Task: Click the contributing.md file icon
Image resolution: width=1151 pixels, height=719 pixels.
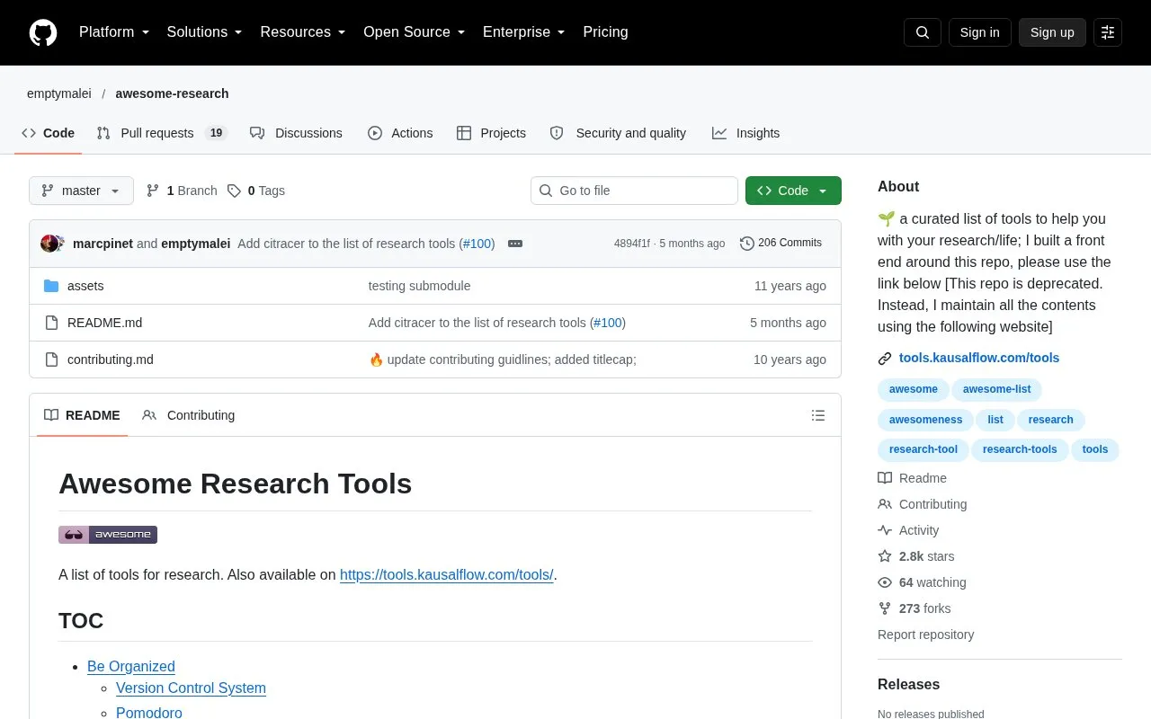Action: coord(51,359)
